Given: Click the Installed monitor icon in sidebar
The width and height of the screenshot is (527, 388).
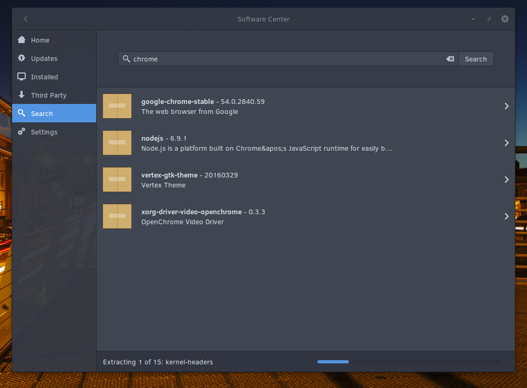Looking at the screenshot, I should pos(22,77).
